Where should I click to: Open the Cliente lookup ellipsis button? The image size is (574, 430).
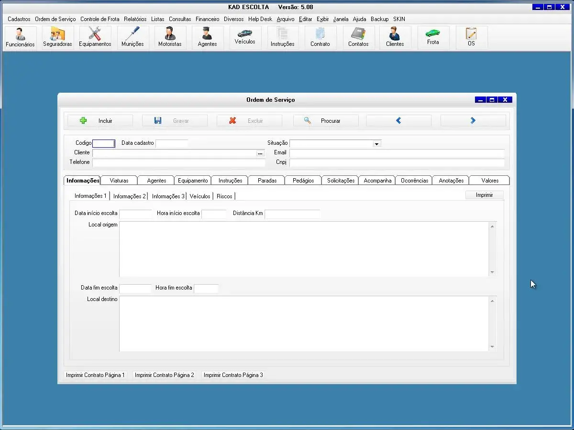pos(260,153)
